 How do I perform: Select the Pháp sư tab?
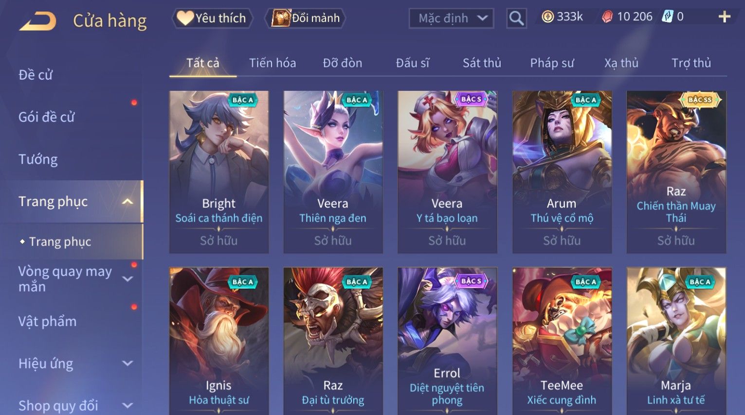click(552, 63)
